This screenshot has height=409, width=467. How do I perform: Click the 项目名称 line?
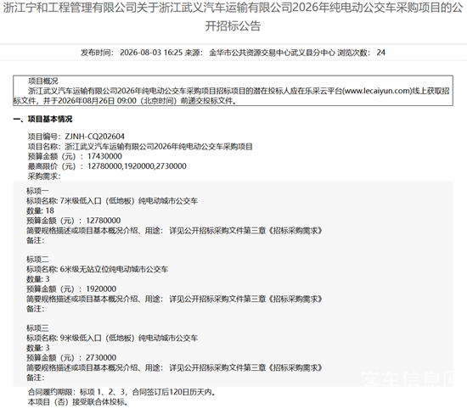140,147
